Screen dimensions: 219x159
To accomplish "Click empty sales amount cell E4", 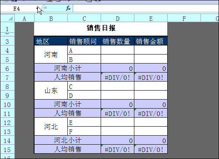I will click(151, 50).
